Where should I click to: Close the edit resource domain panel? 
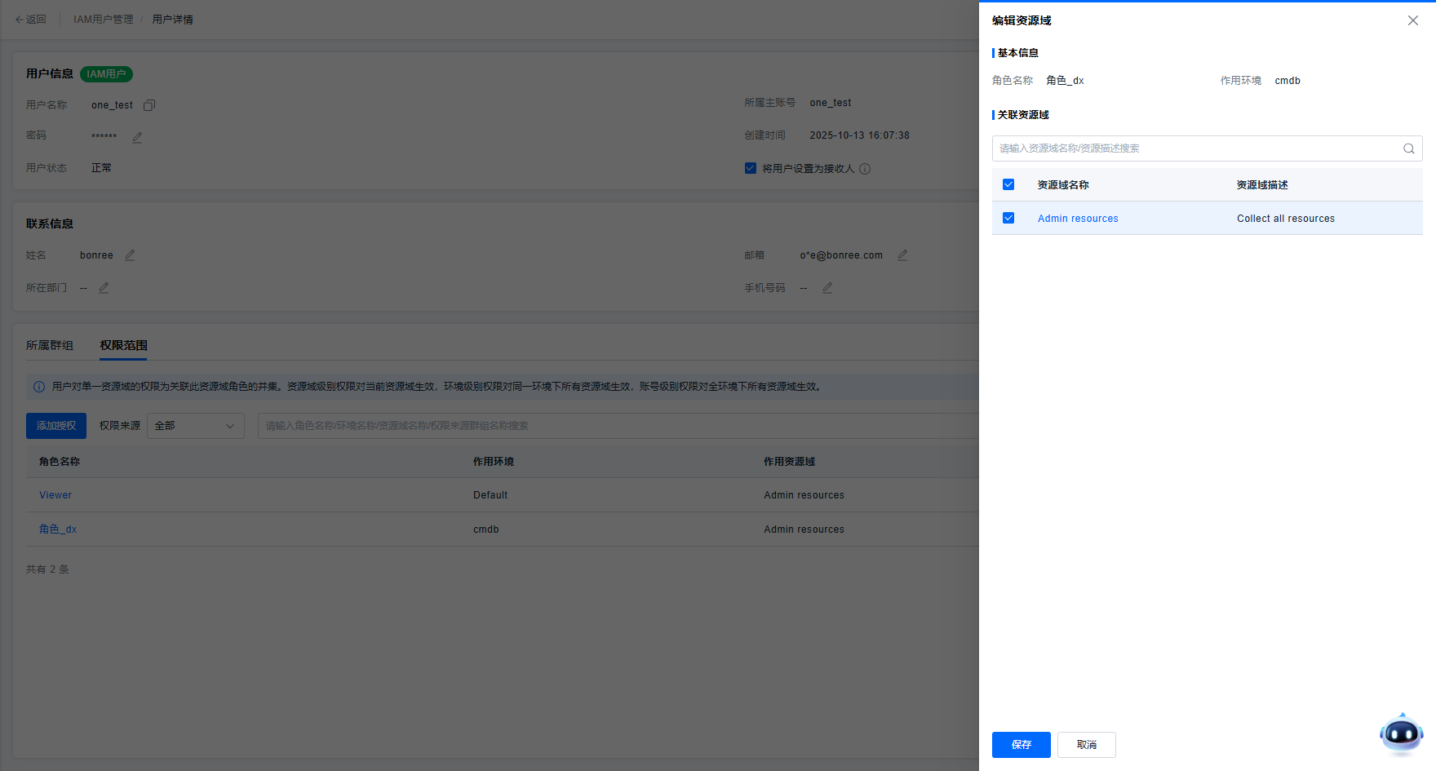click(1413, 20)
